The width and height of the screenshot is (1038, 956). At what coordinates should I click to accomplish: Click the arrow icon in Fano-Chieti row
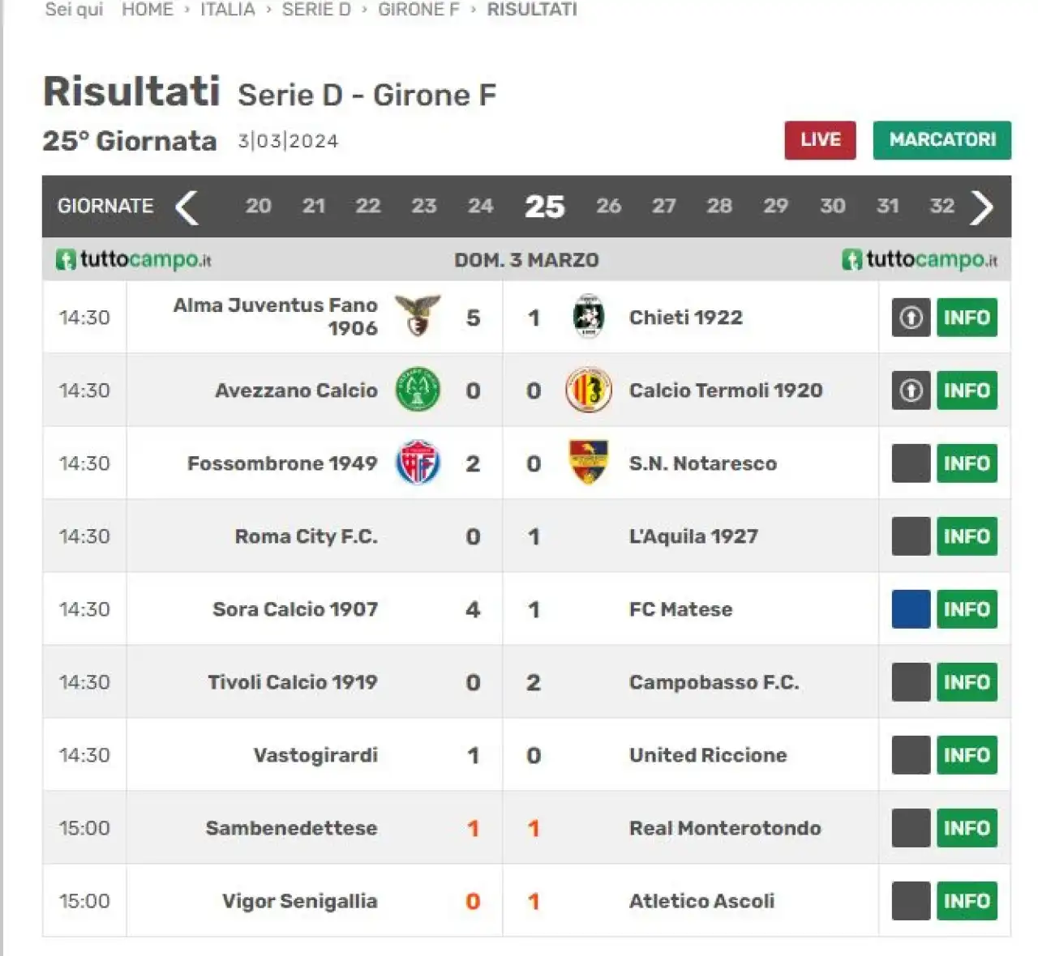(x=911, y=318)
